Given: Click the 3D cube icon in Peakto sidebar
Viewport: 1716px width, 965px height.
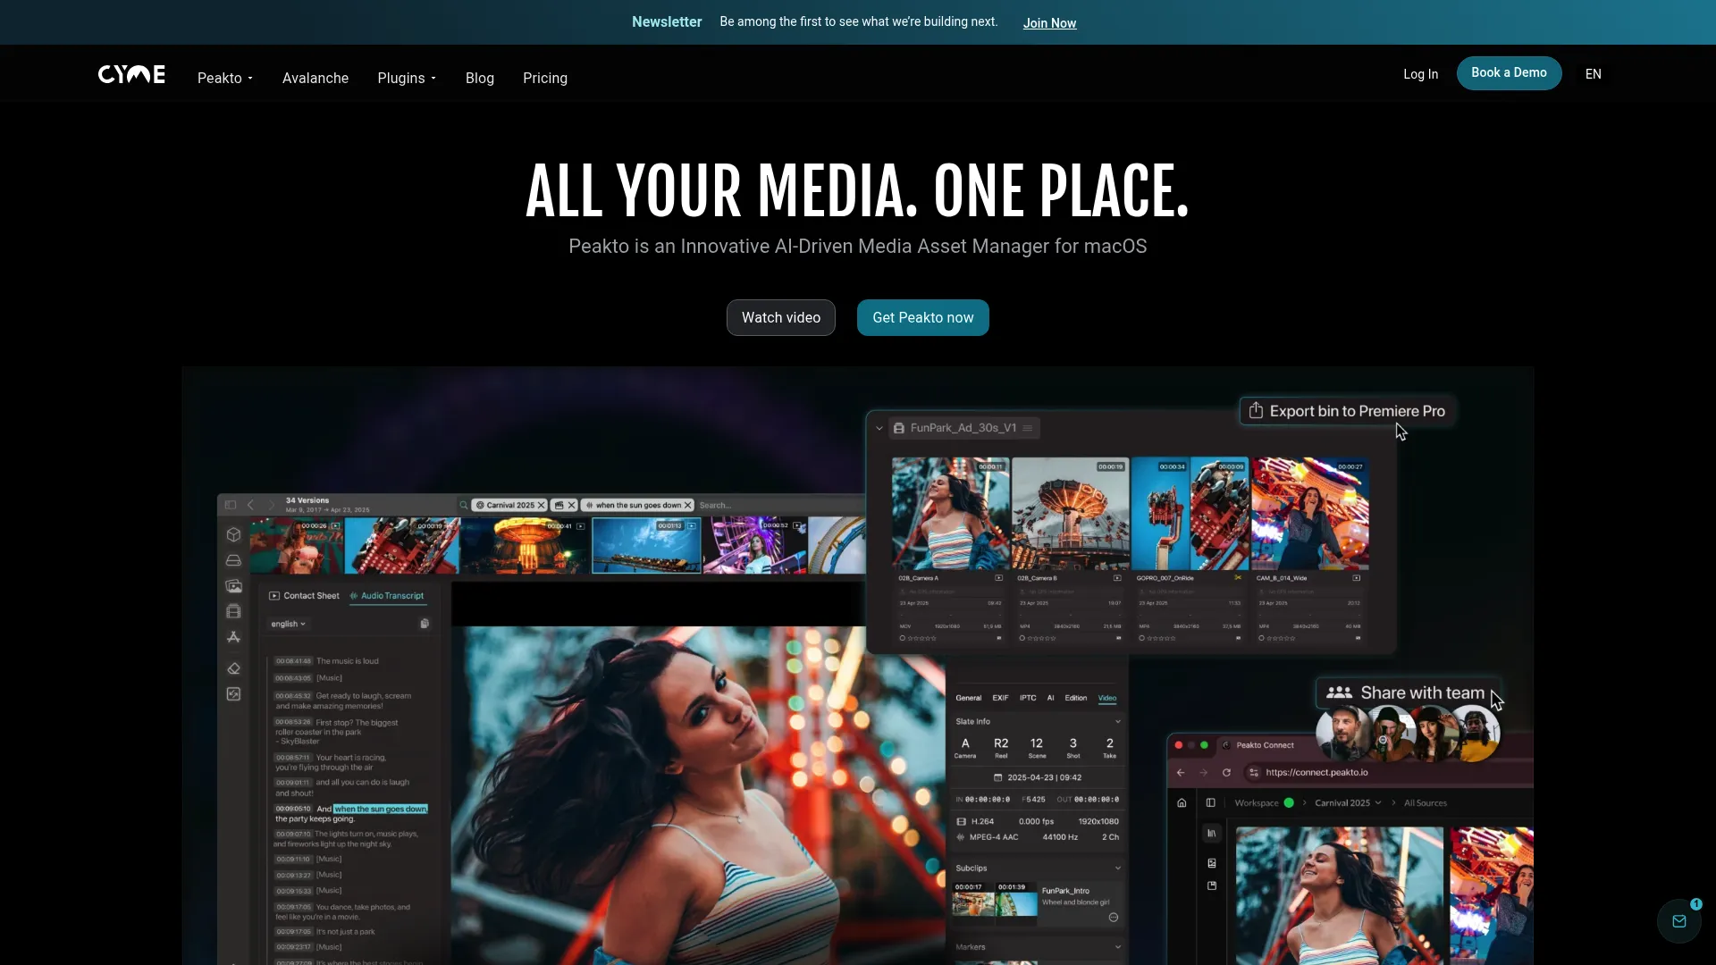Looking at the screenshot, I should pyautogui.click(x=233, y=534).
